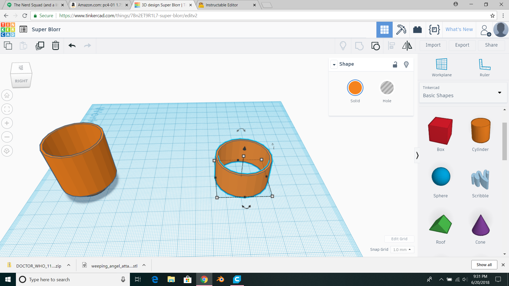The width and height of the screenshot is (509, 286).
Task: Select the Ruler tool
Action: pos(485,67)
